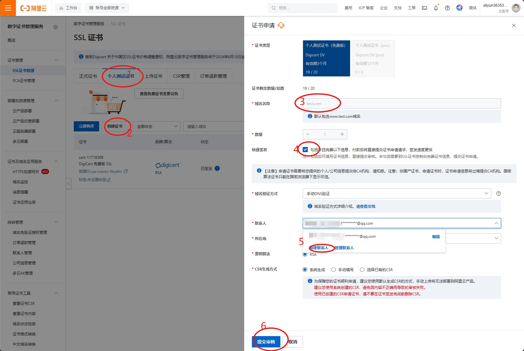Select 系统生成 CSR option
The width and height of the screenshot is (524, 351).
click(x=305, y=270)
